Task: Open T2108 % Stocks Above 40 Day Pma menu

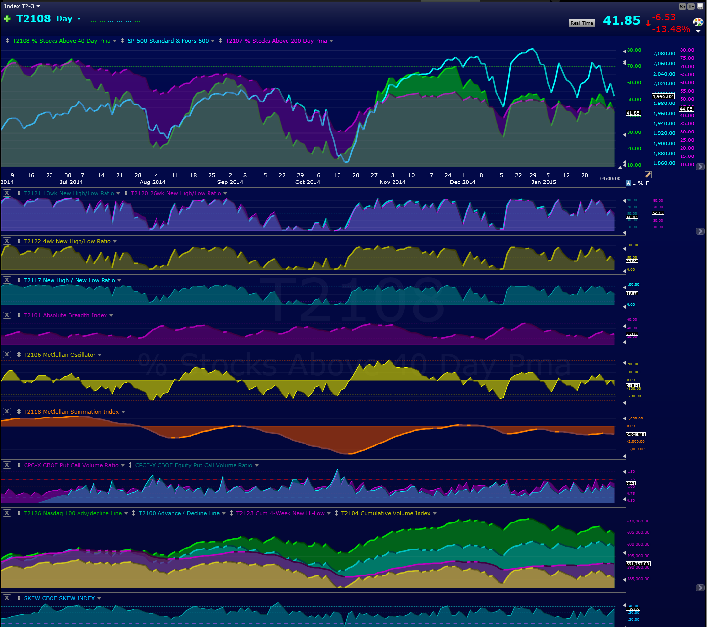Action: 115,41
